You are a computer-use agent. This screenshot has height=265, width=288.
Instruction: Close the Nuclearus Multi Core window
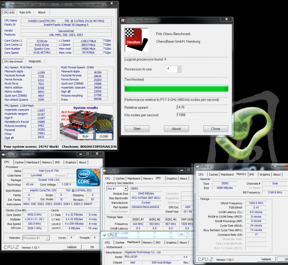click(x=112, y=4)
